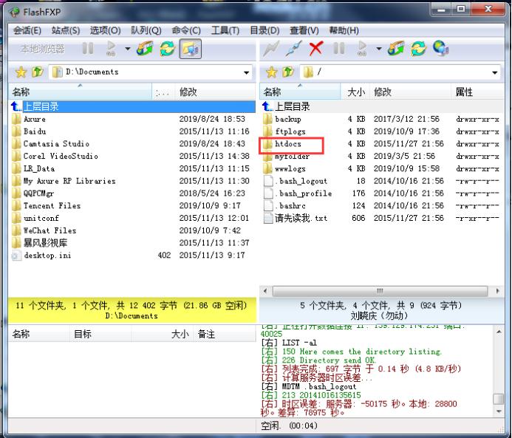Toggle the local browser switch icon
Screen dimensions: 512x438
(x=191, y=49)
